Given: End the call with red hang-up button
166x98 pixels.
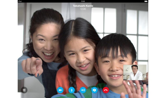Looking at the screenshot, I should 106,90.
